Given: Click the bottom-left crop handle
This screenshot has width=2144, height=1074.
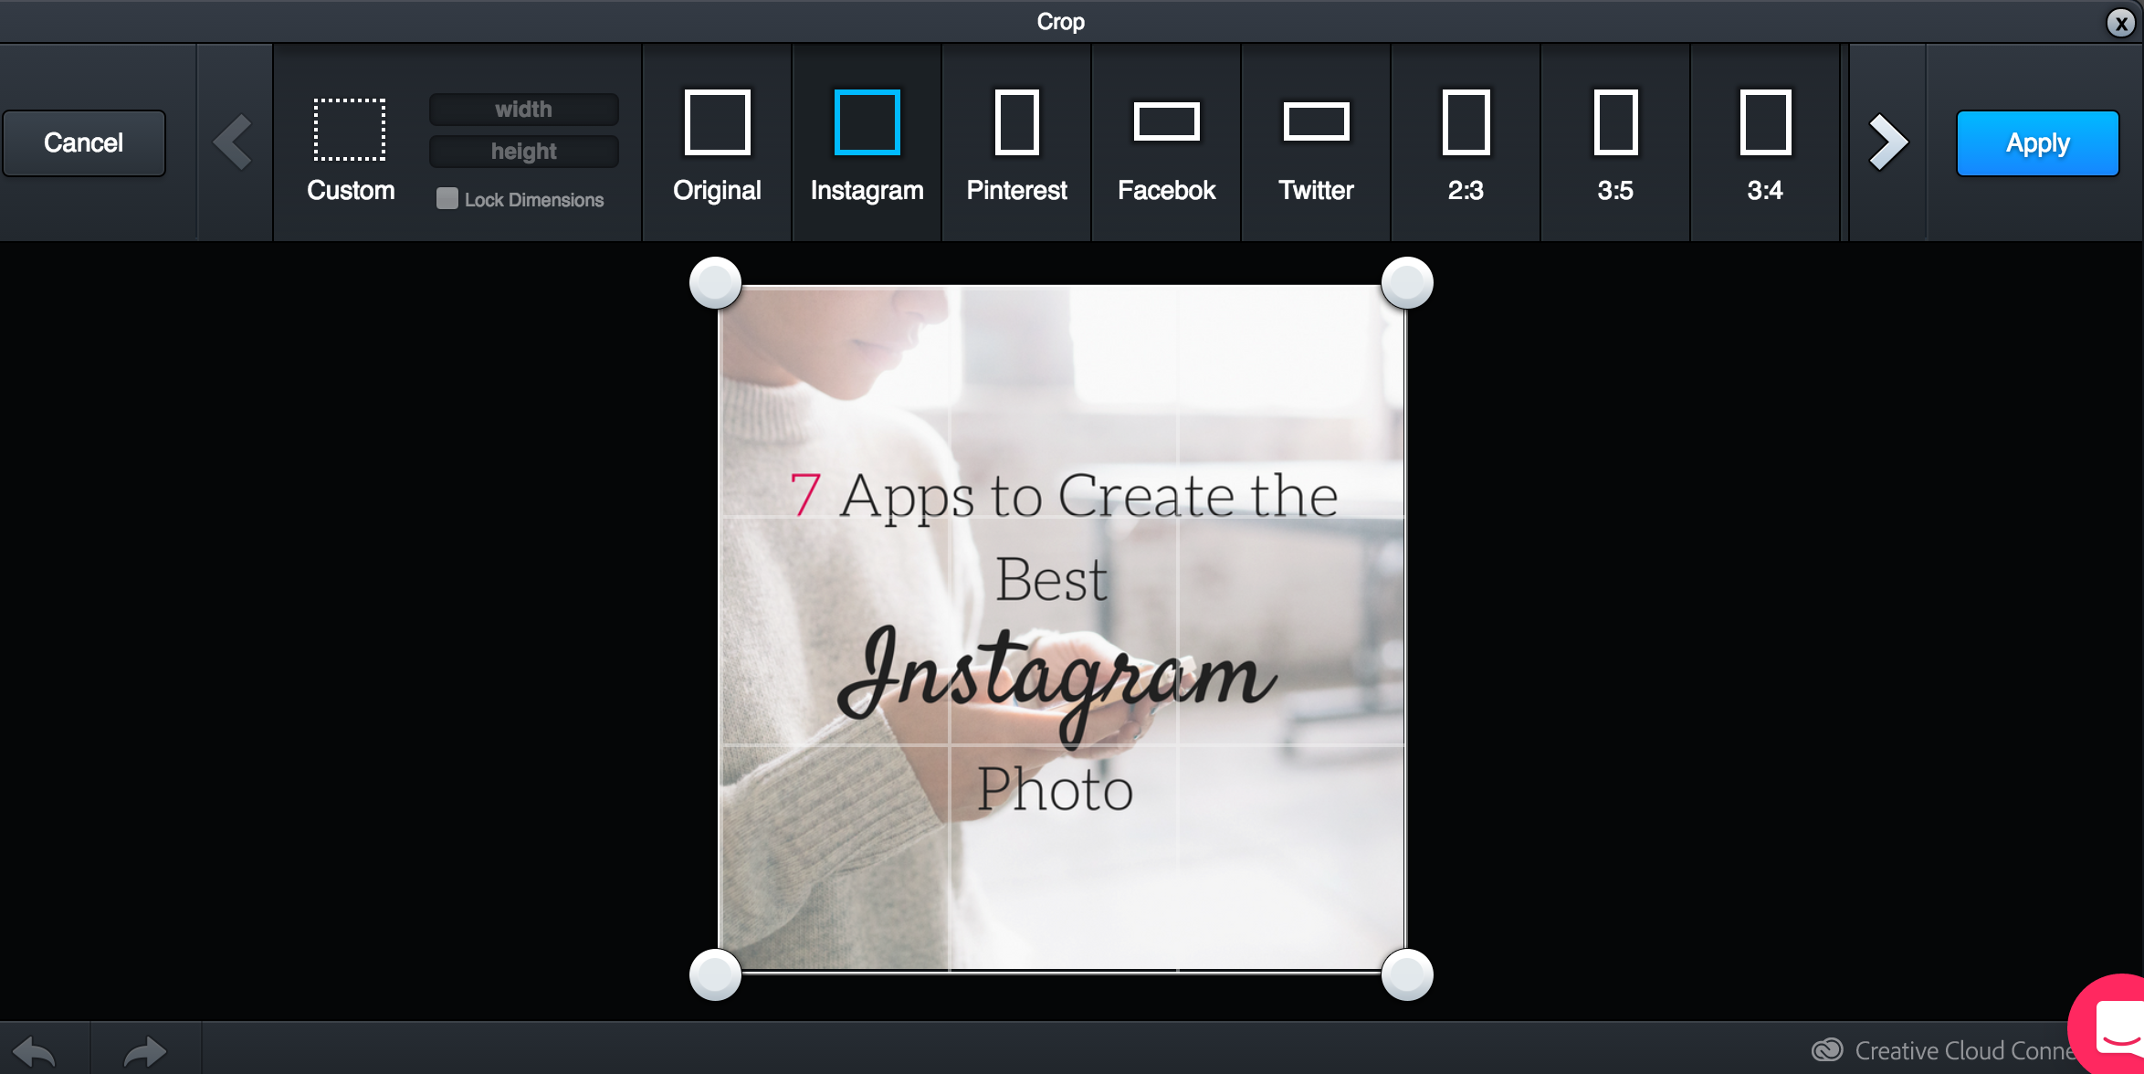Looking at the screenshot, I should 715,974.
